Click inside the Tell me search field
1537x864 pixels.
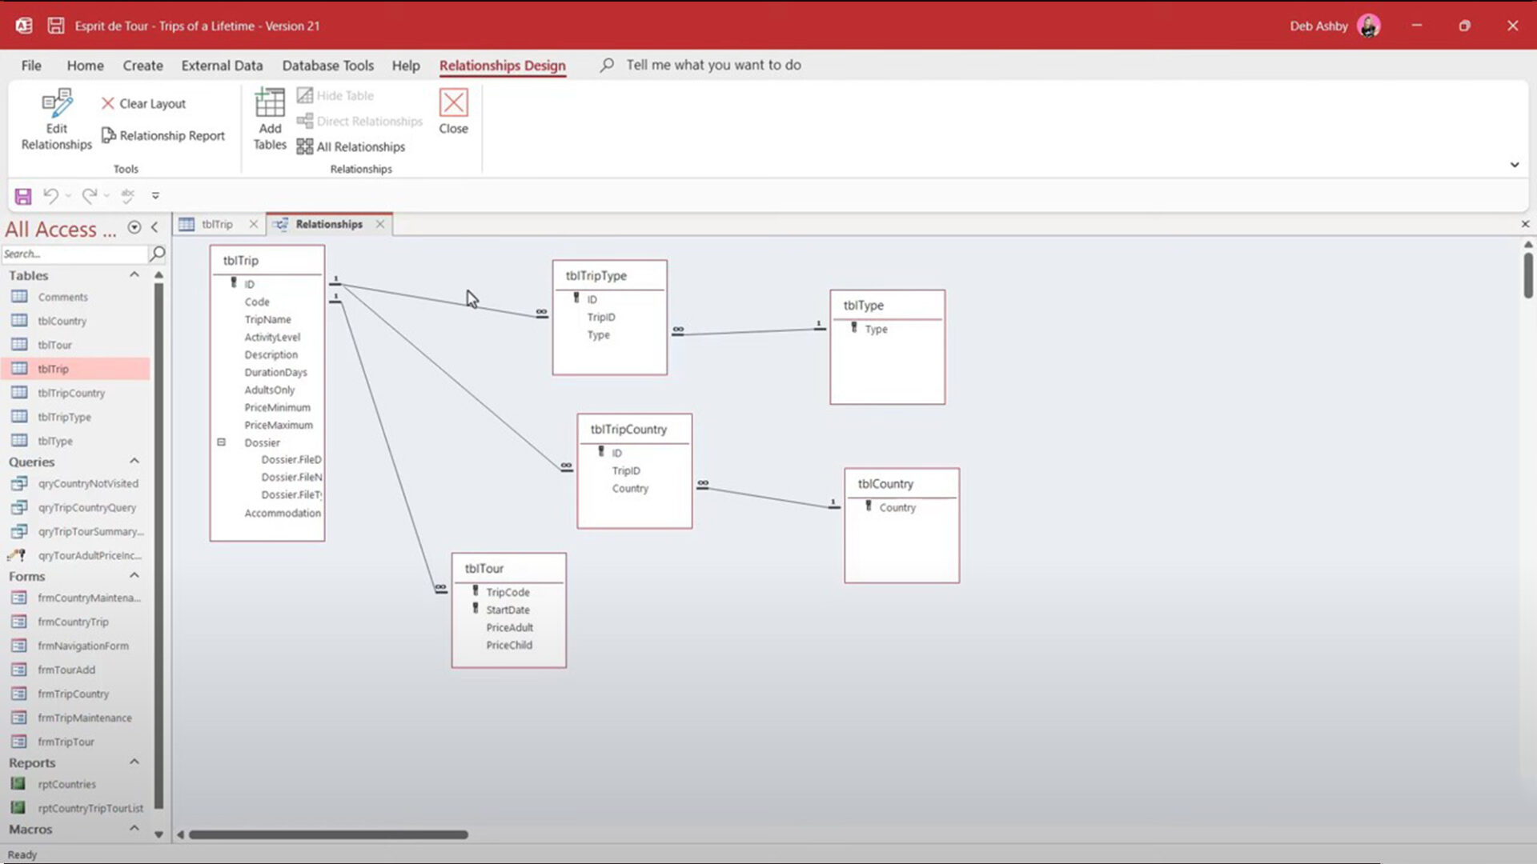[712, 65]
